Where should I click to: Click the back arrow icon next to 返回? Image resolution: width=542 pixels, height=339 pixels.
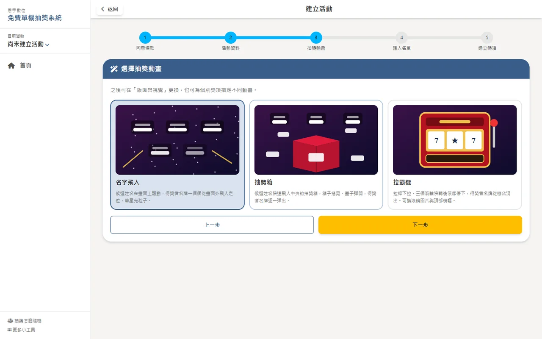pyautogui.click(x=102, y=9)
